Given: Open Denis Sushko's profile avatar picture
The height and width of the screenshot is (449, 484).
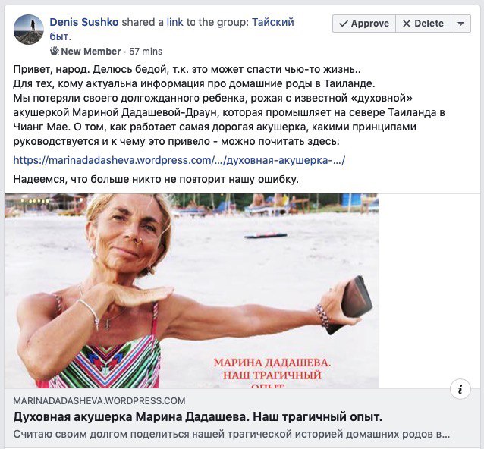Looking at the screenshot, I should click(28, 30).
